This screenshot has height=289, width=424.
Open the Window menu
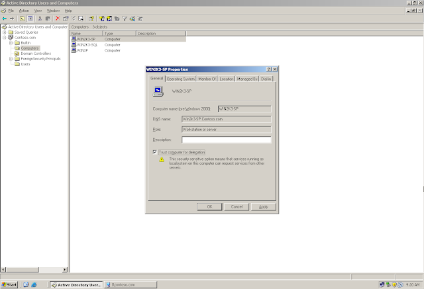[x=53, y=11]
